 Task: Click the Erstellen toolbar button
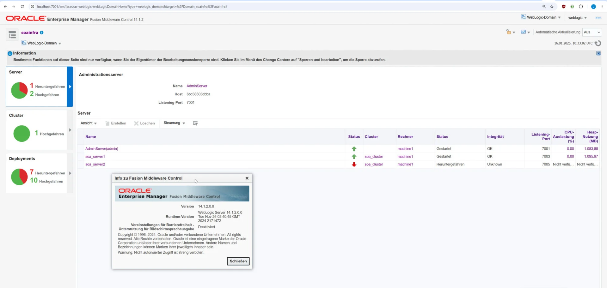[x=116, y=123]
